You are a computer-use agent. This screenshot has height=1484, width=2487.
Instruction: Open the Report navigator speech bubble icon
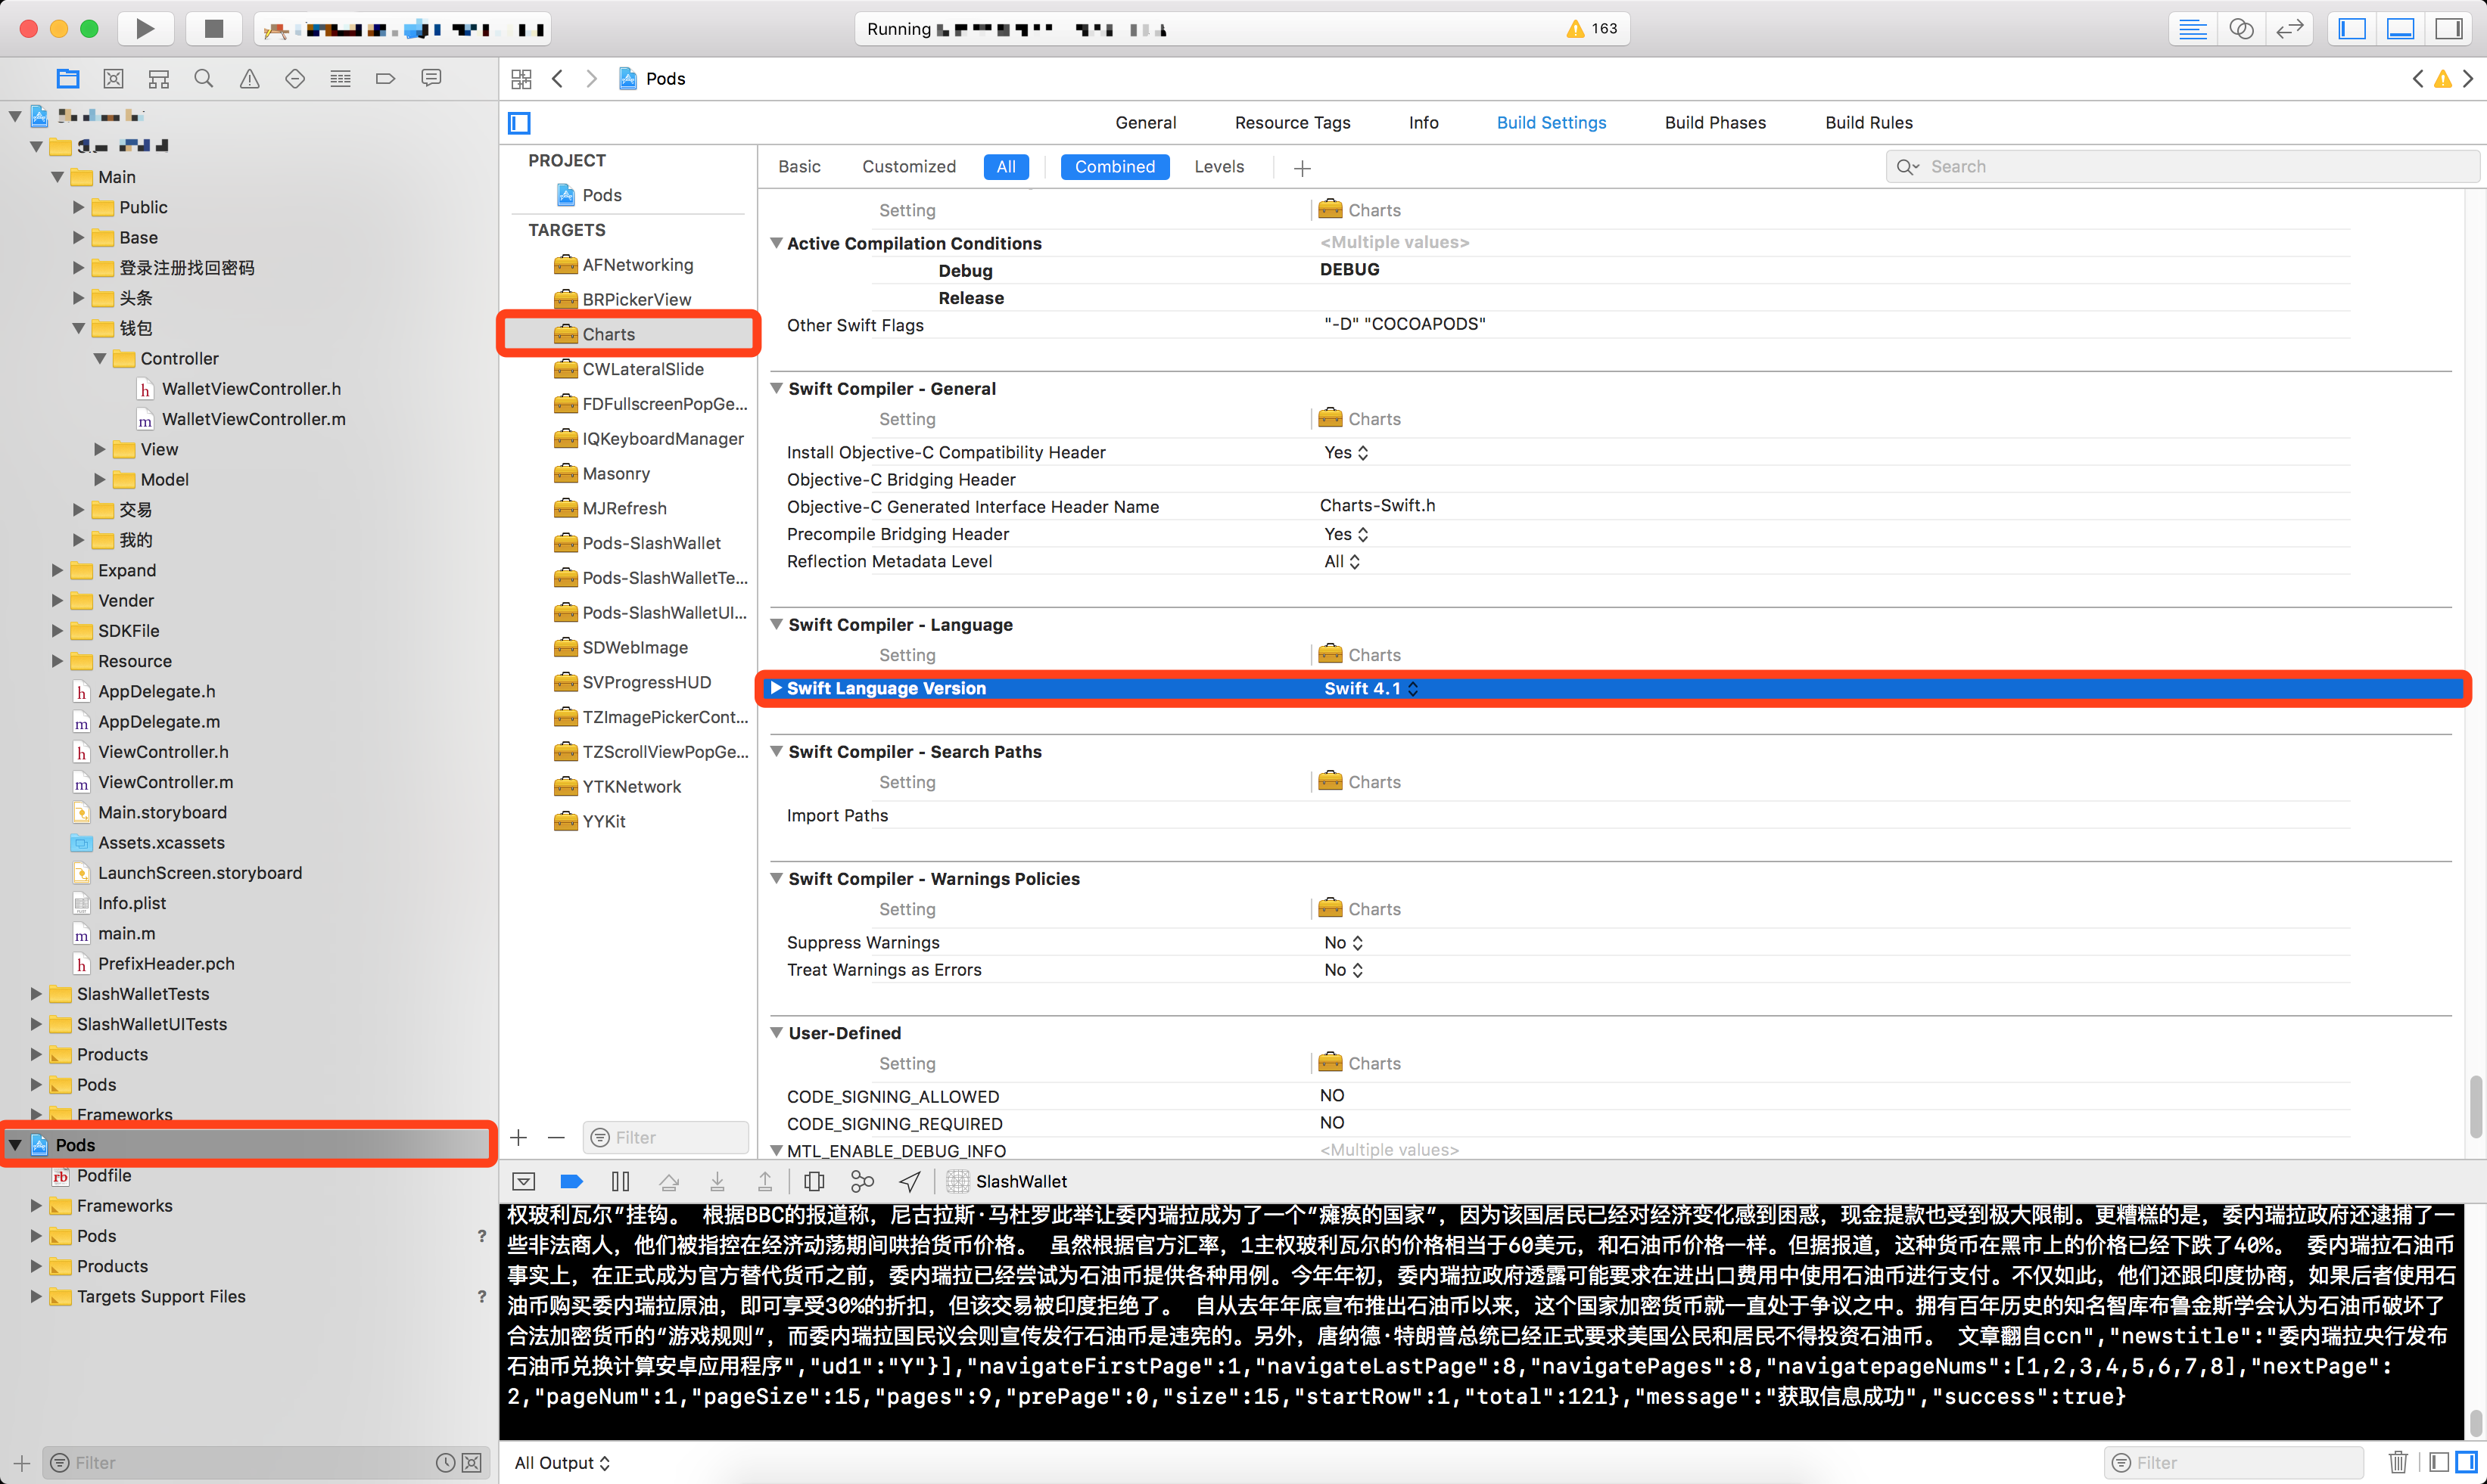[x=431, y=79]
